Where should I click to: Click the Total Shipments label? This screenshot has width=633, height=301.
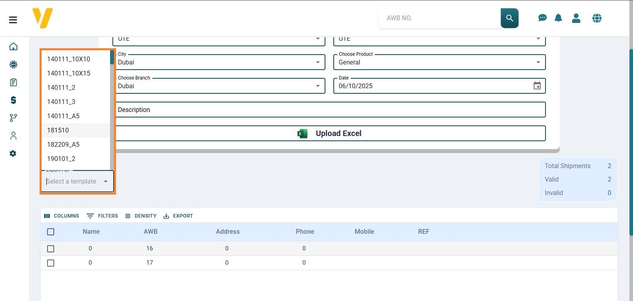(x=567, y=166)
